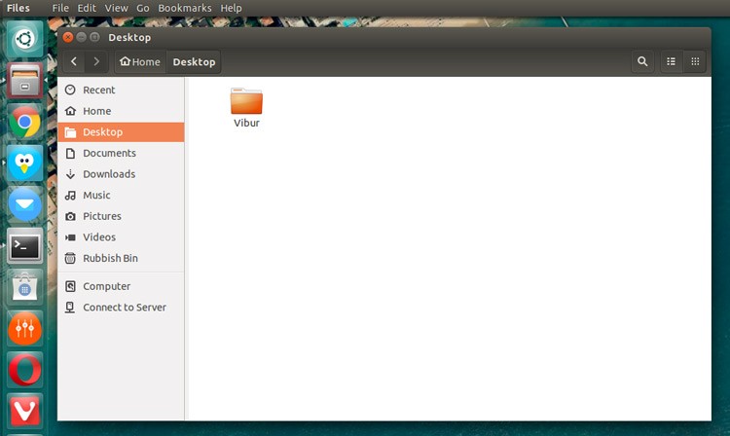Viewport: 730px width, 436px height.
Task: Select Desktop in the sidebar
Action: (x=121, y=132)
